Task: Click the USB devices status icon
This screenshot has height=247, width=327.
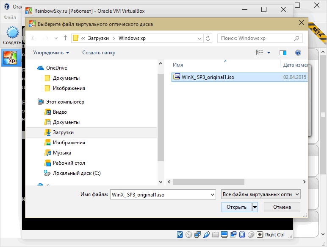Action: coord(206,235)
